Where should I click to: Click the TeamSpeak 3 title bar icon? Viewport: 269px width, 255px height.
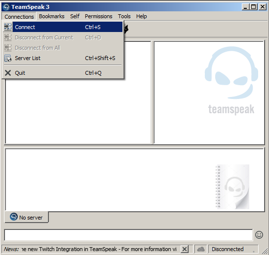6,7
